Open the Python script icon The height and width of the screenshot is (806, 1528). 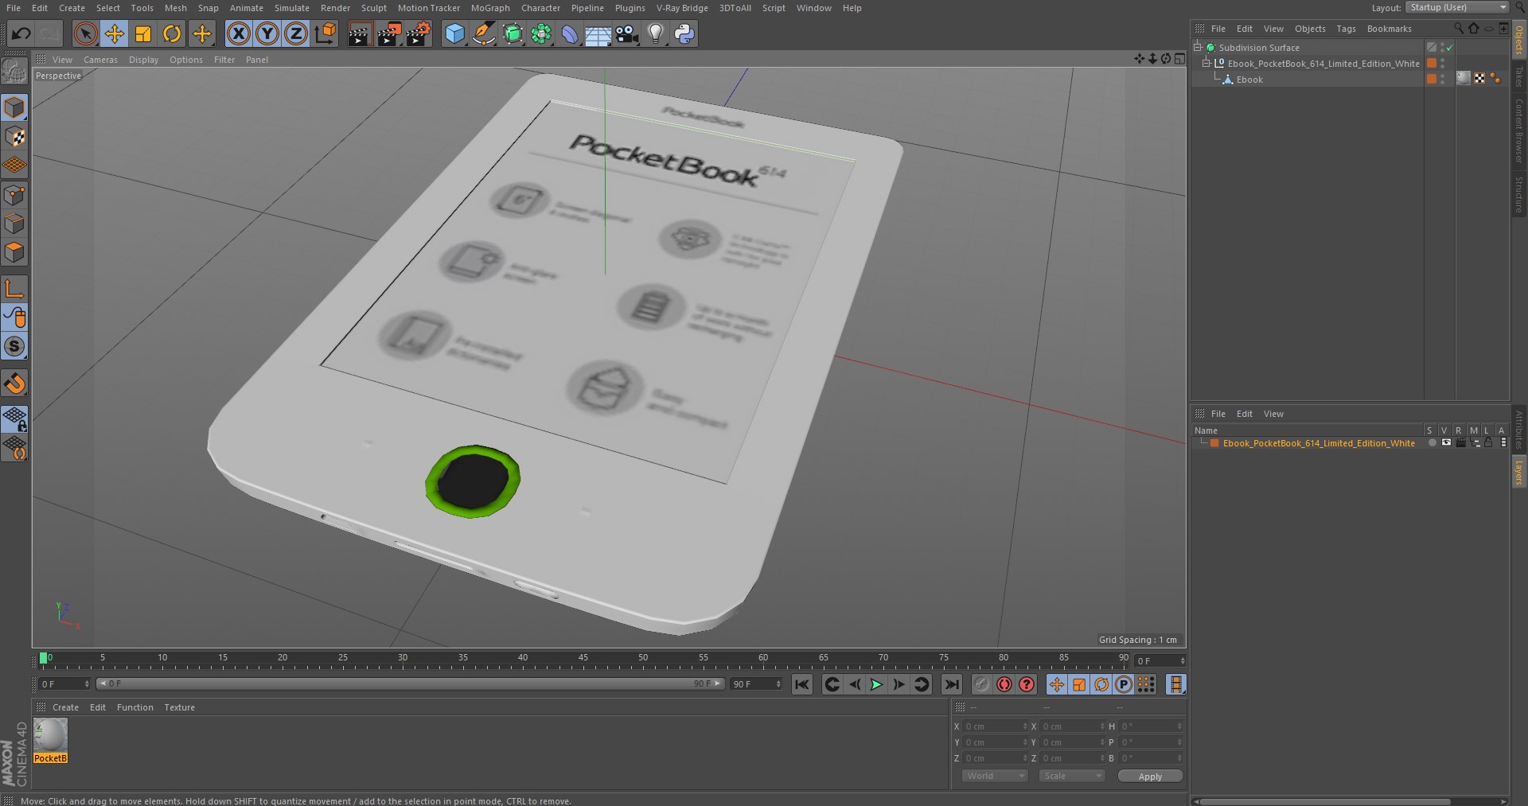(x=684, y=33)
